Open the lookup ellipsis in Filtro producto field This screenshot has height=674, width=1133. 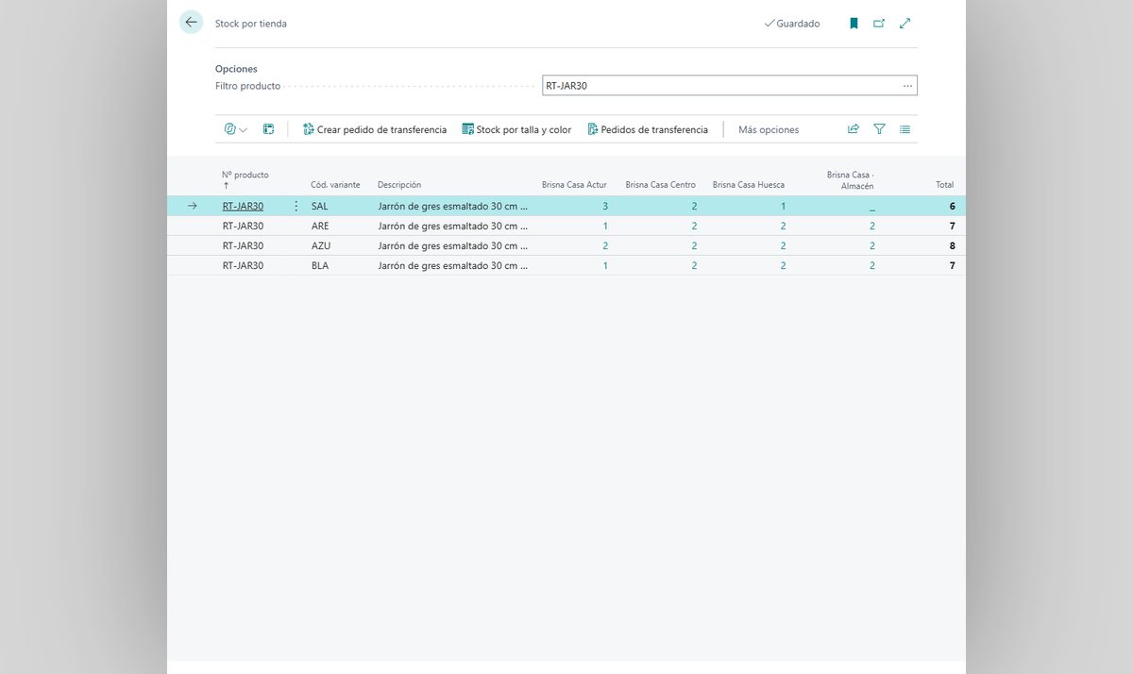[x=907, y=86]
